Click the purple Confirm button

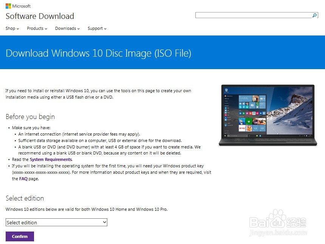20,236
